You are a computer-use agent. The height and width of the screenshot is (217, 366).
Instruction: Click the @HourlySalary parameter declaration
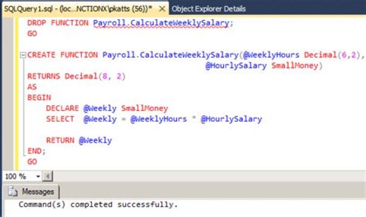click(x=236, y=66)
